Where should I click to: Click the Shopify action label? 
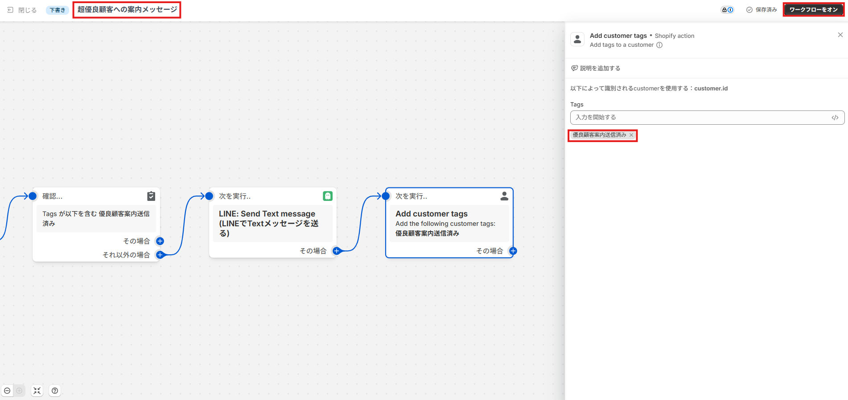click(x=675, y=36)
